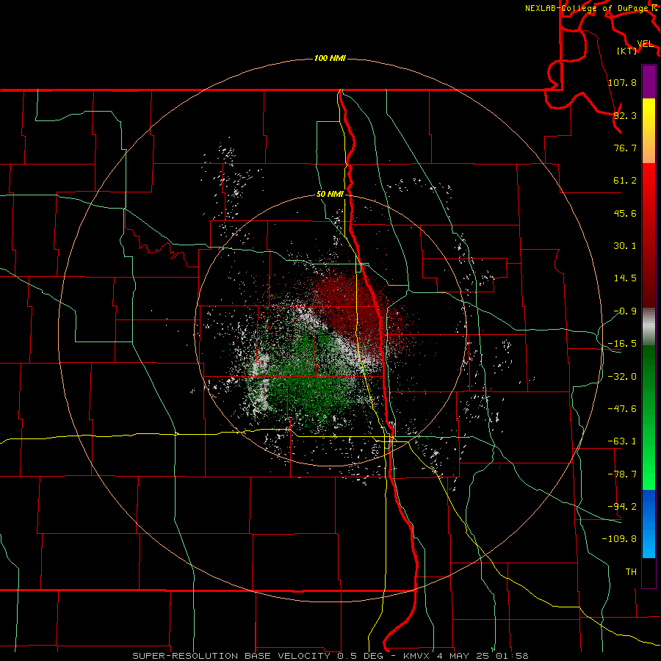Click the NEXLAB-College of DuPage credit text
661x661 pixels.
click(588, 8)
